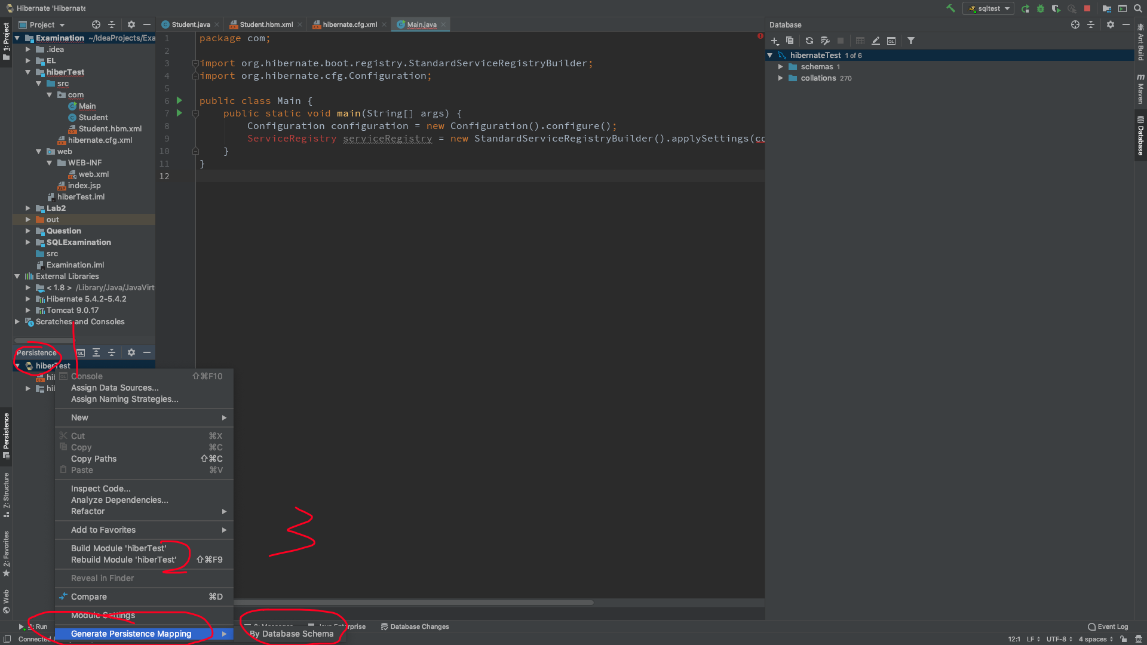Open the query console QL icon in the Database panel
Screen dimensions: 1147x645
891,41
